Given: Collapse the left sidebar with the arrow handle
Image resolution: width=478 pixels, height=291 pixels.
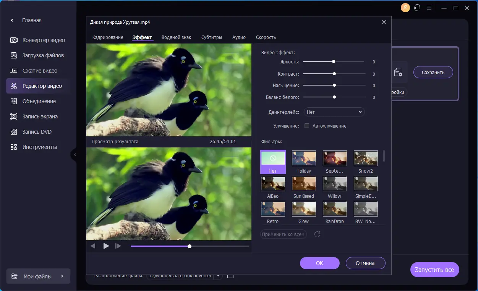Looking at the screenshot, I should pos(75,155).
